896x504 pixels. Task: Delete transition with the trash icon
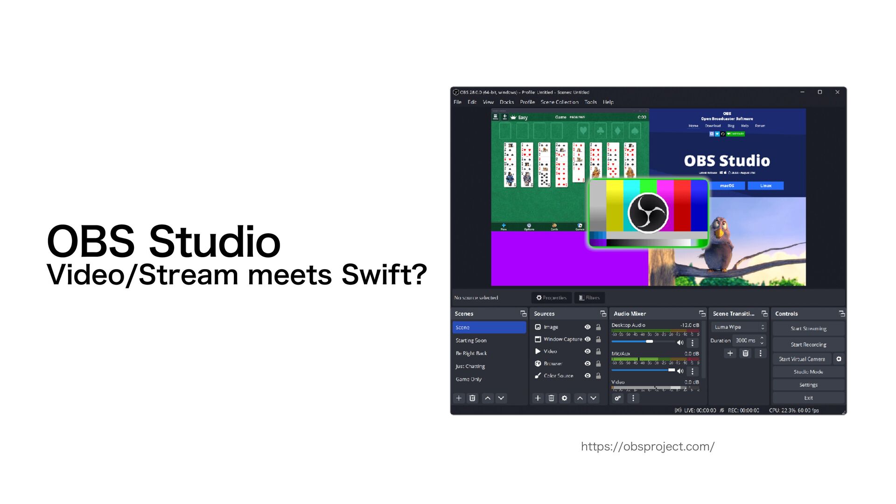pos(745,353)
